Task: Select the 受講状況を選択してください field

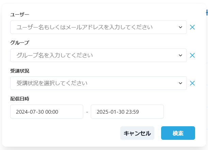Action: pyautogui.click(x=99, y=83)
